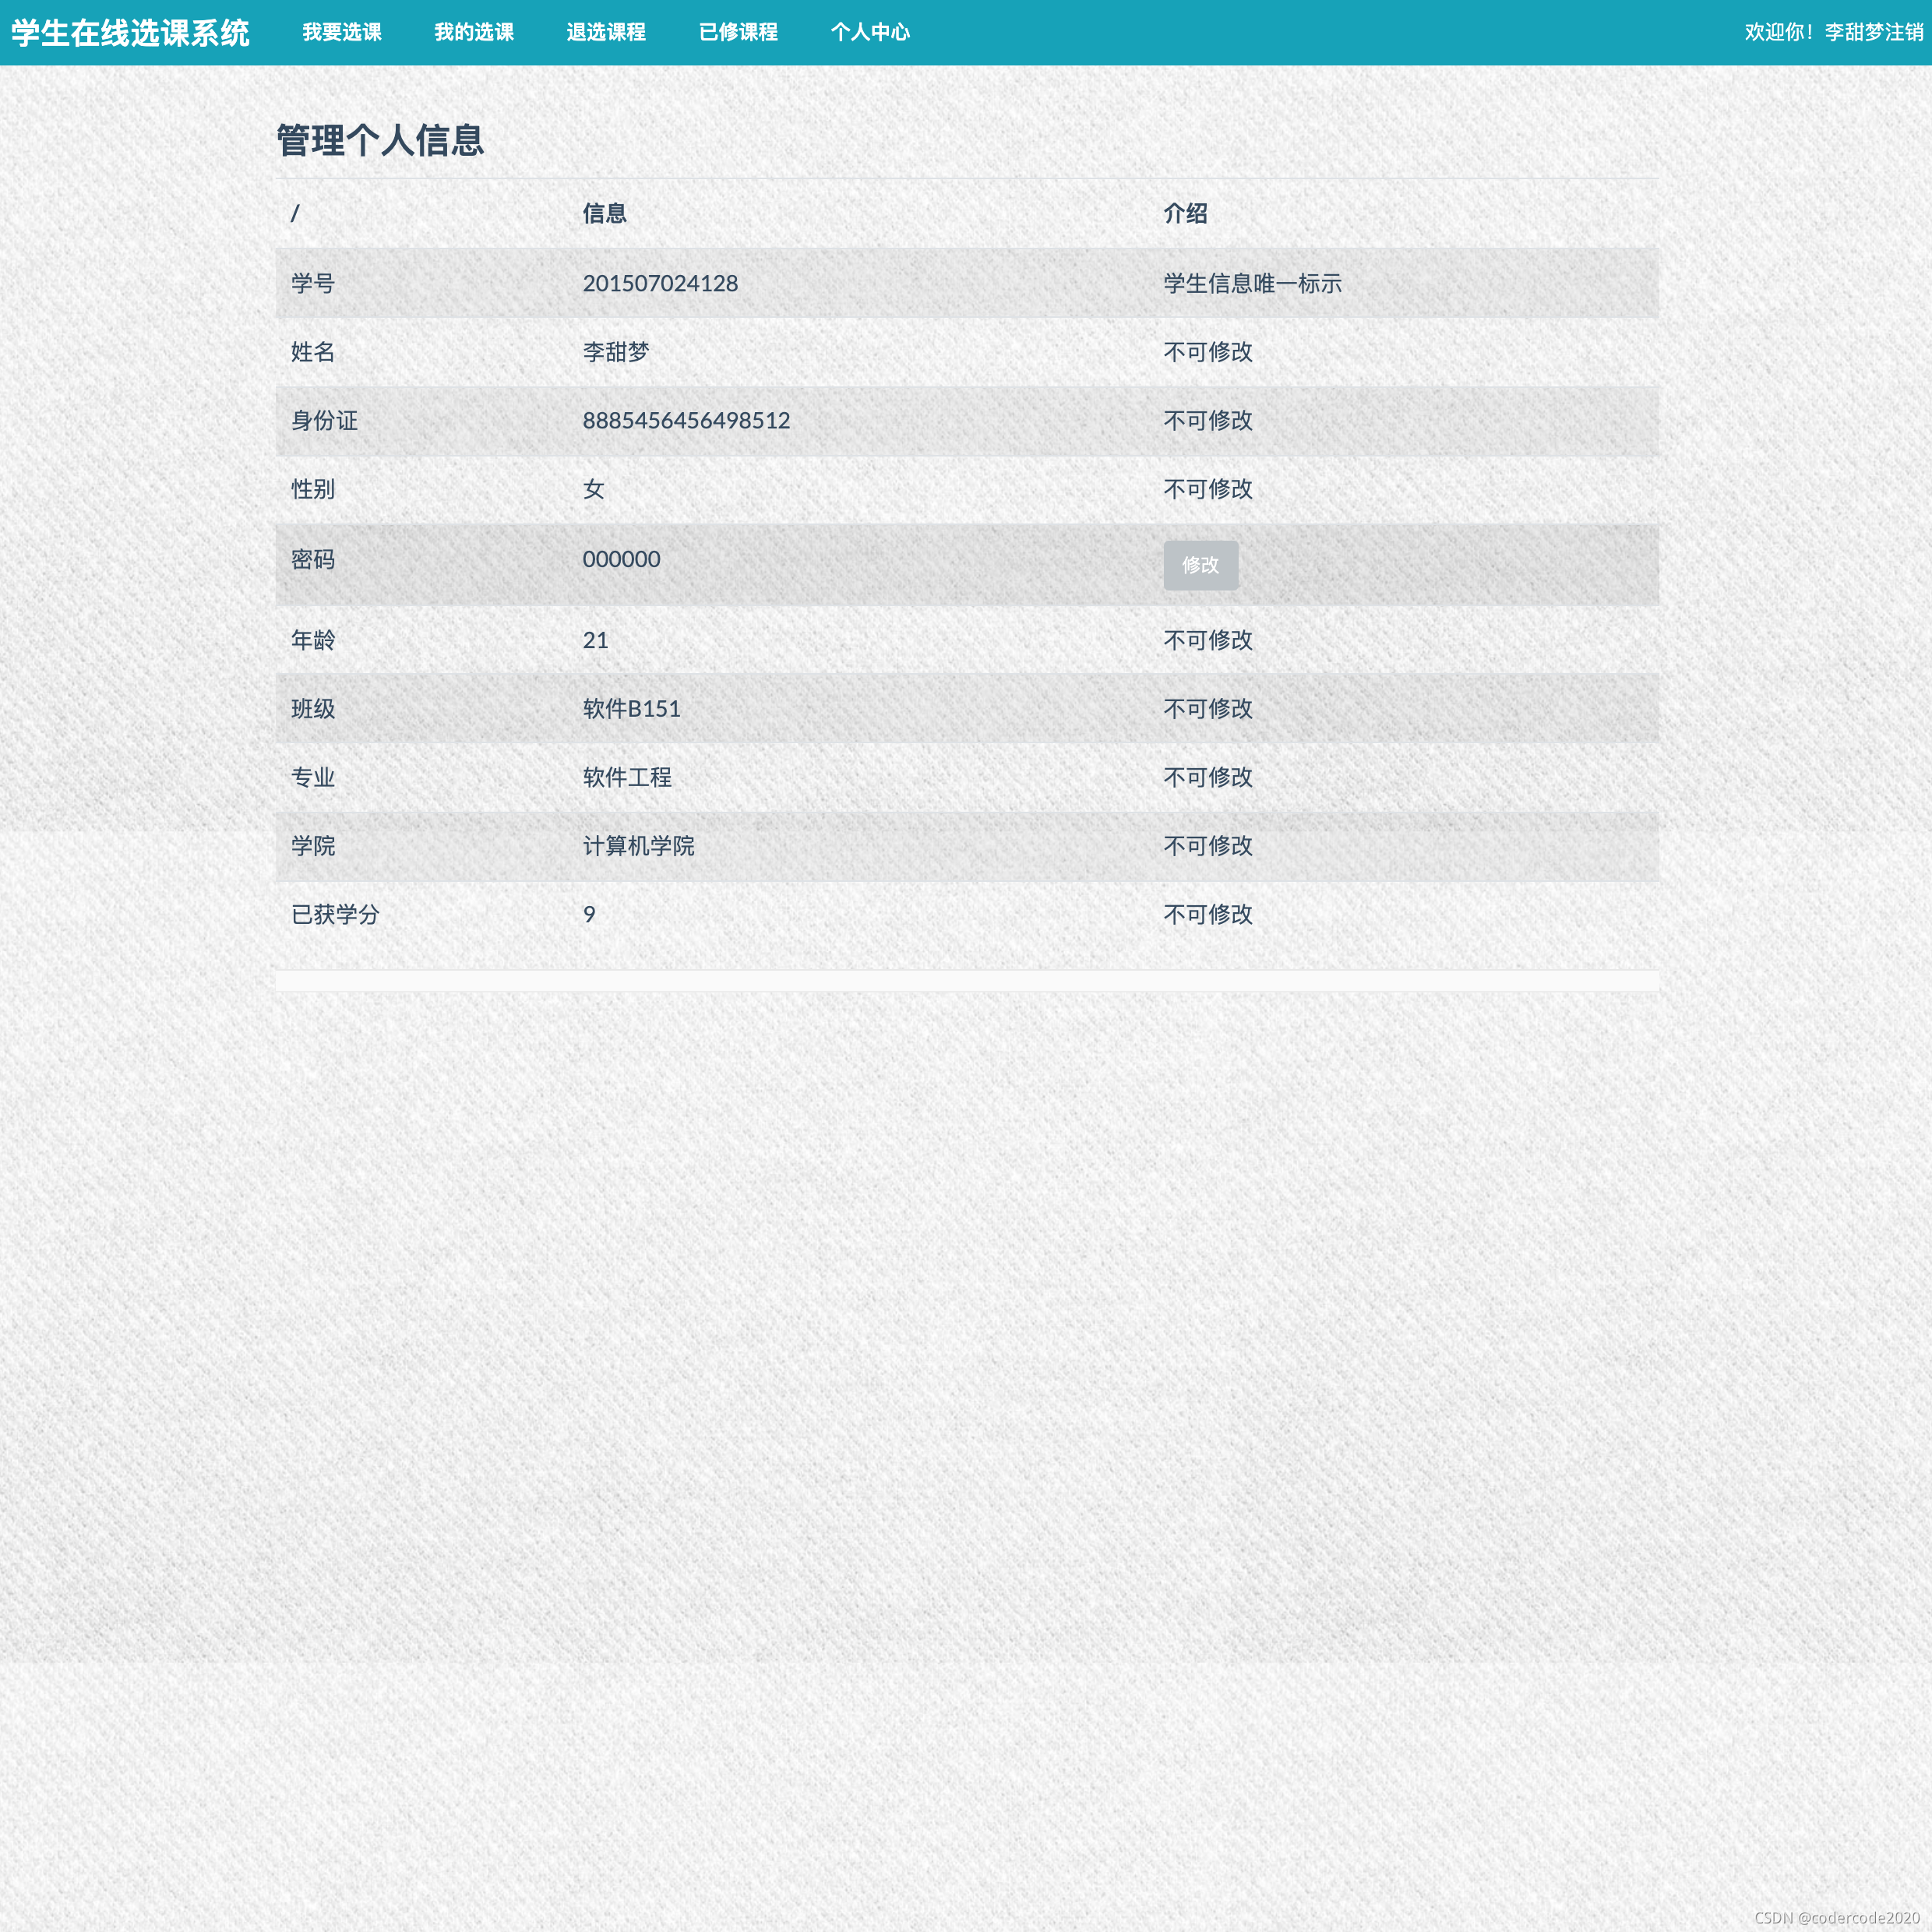Click the earned credits value 9
The height and width of the screenshot is (1932, 1932).
tap(589, 914)
